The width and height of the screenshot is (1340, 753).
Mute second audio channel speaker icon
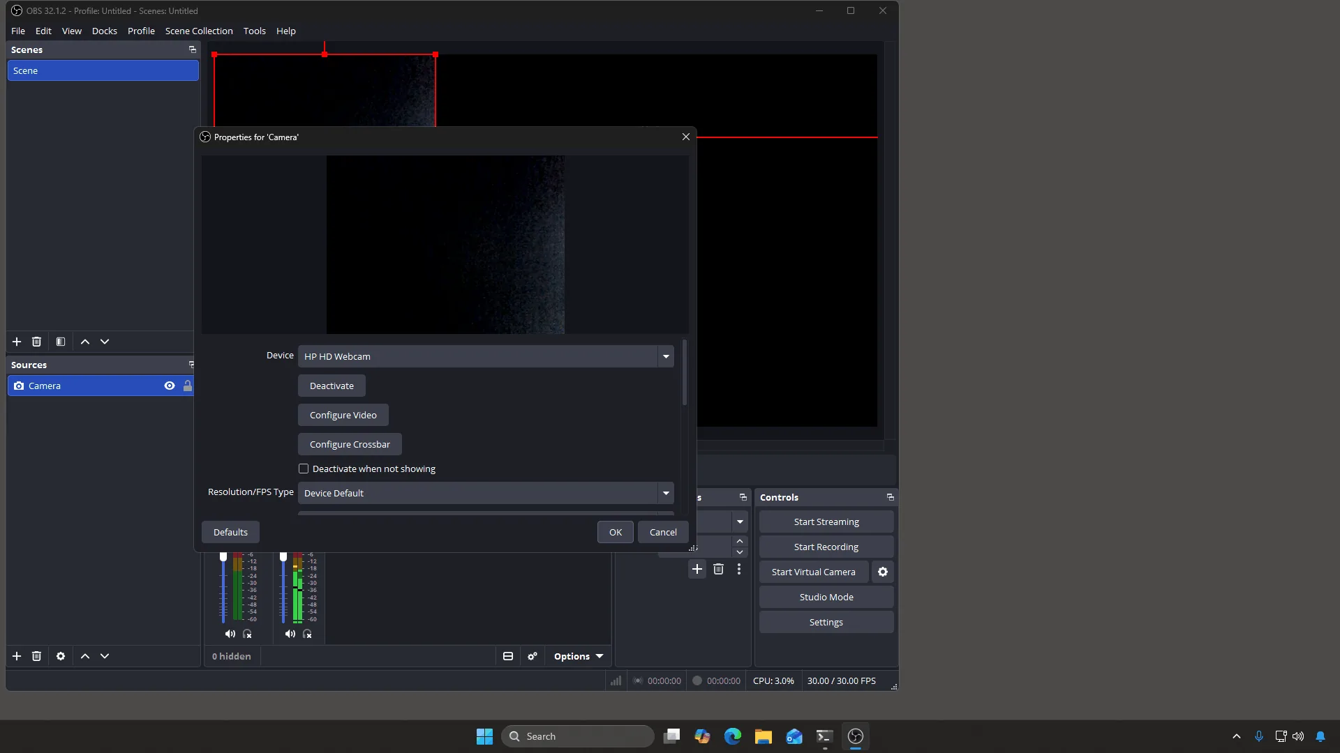pos(290,634)
